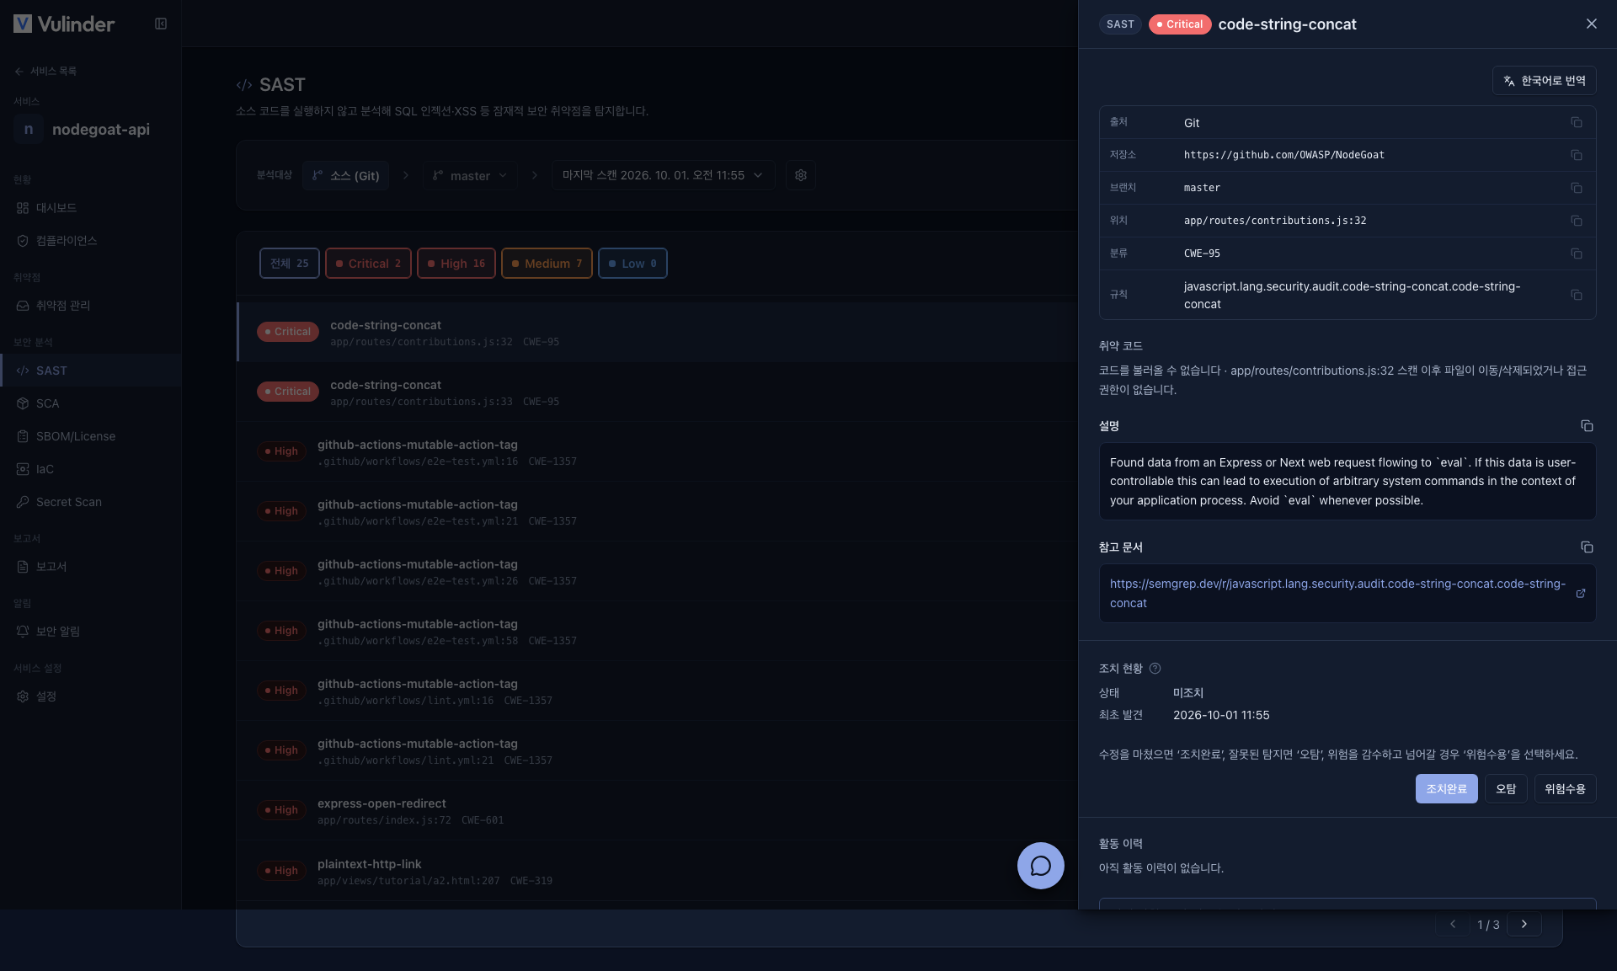1617x971 pixels.
Task: Click 한국어로 번역 button
Action: pos(1545,81)
